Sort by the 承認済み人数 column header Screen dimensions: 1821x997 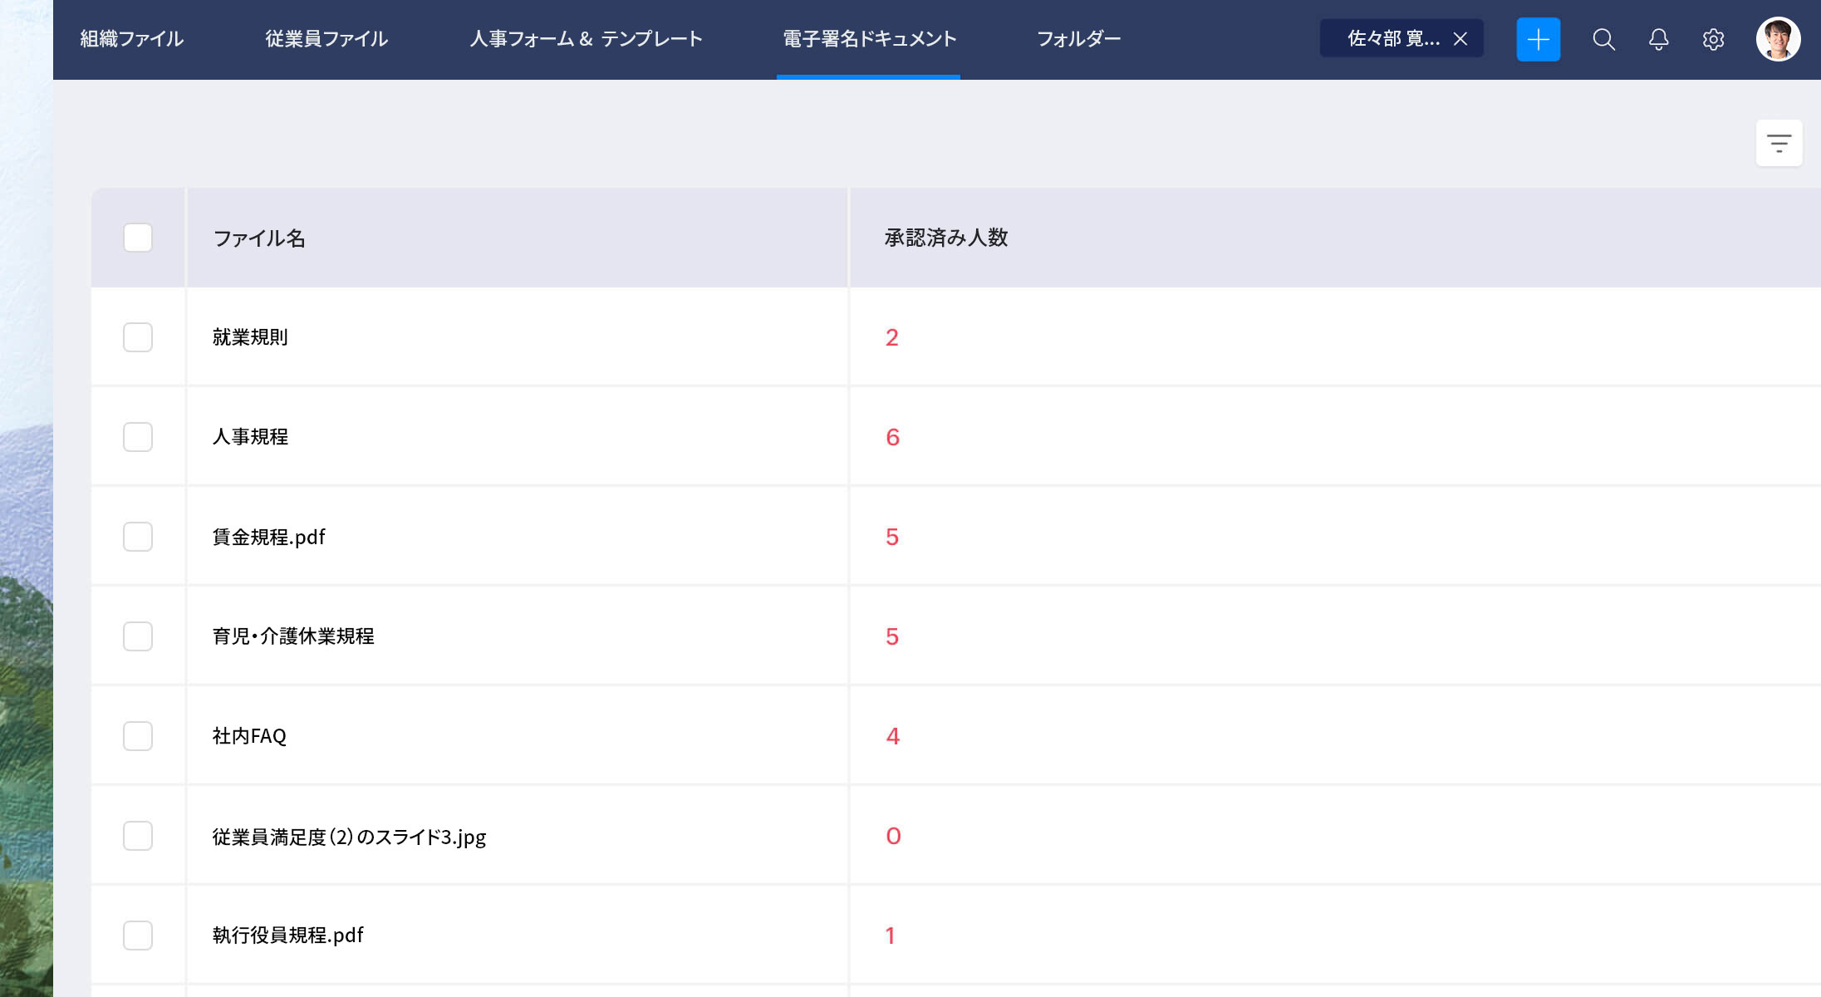[946, 238]
